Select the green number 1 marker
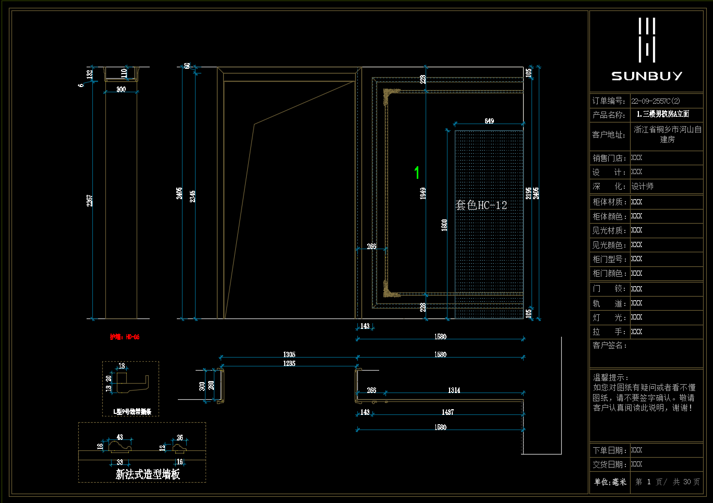This screenshot has width=713, height=503. coord(417,173)
